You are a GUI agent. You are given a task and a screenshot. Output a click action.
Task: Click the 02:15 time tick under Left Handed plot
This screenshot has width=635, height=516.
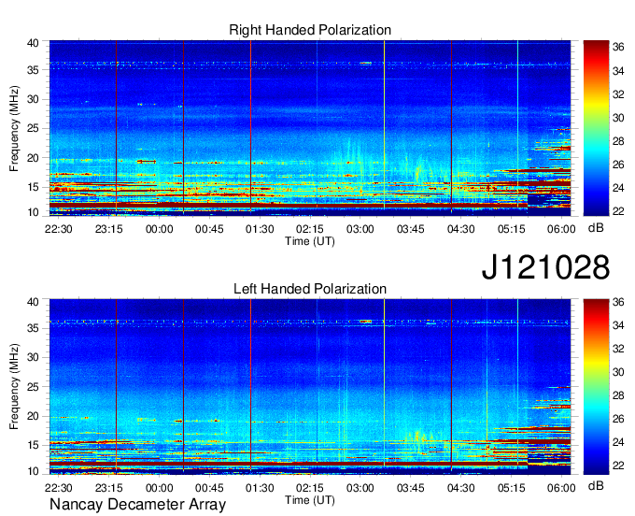[310, 488]
